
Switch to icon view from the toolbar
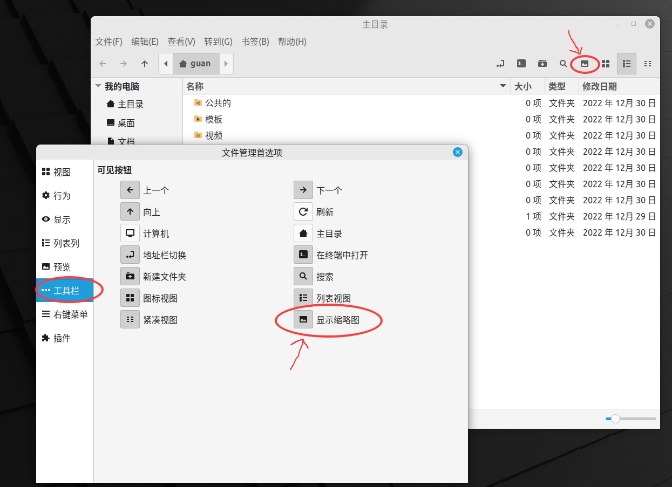pyautogui.click(x=605, y=63)
